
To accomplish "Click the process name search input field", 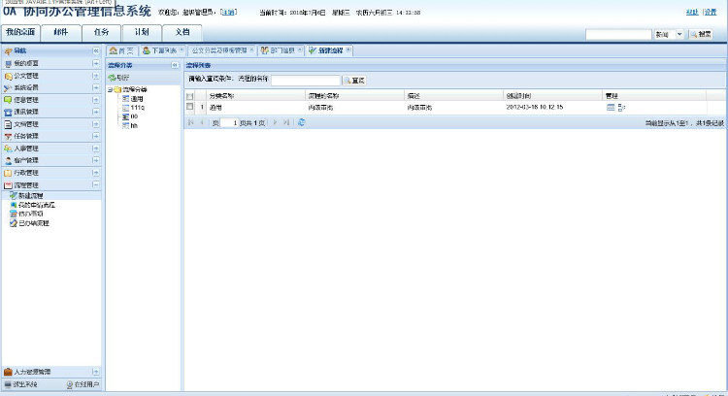I will point(305,80).
